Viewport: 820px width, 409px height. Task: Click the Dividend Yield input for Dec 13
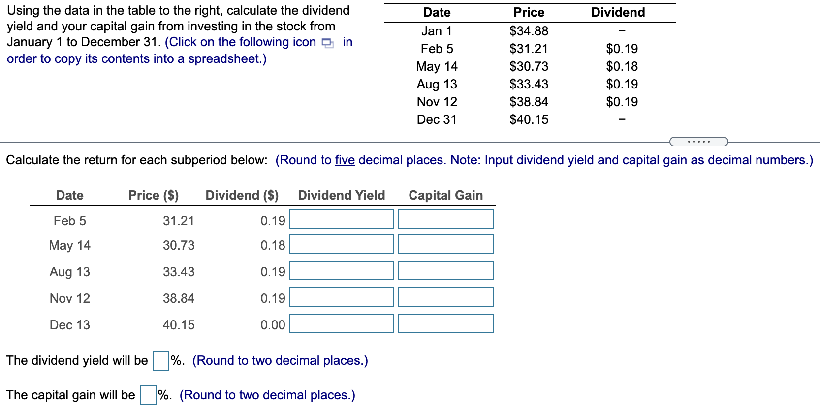coord(341,324)
